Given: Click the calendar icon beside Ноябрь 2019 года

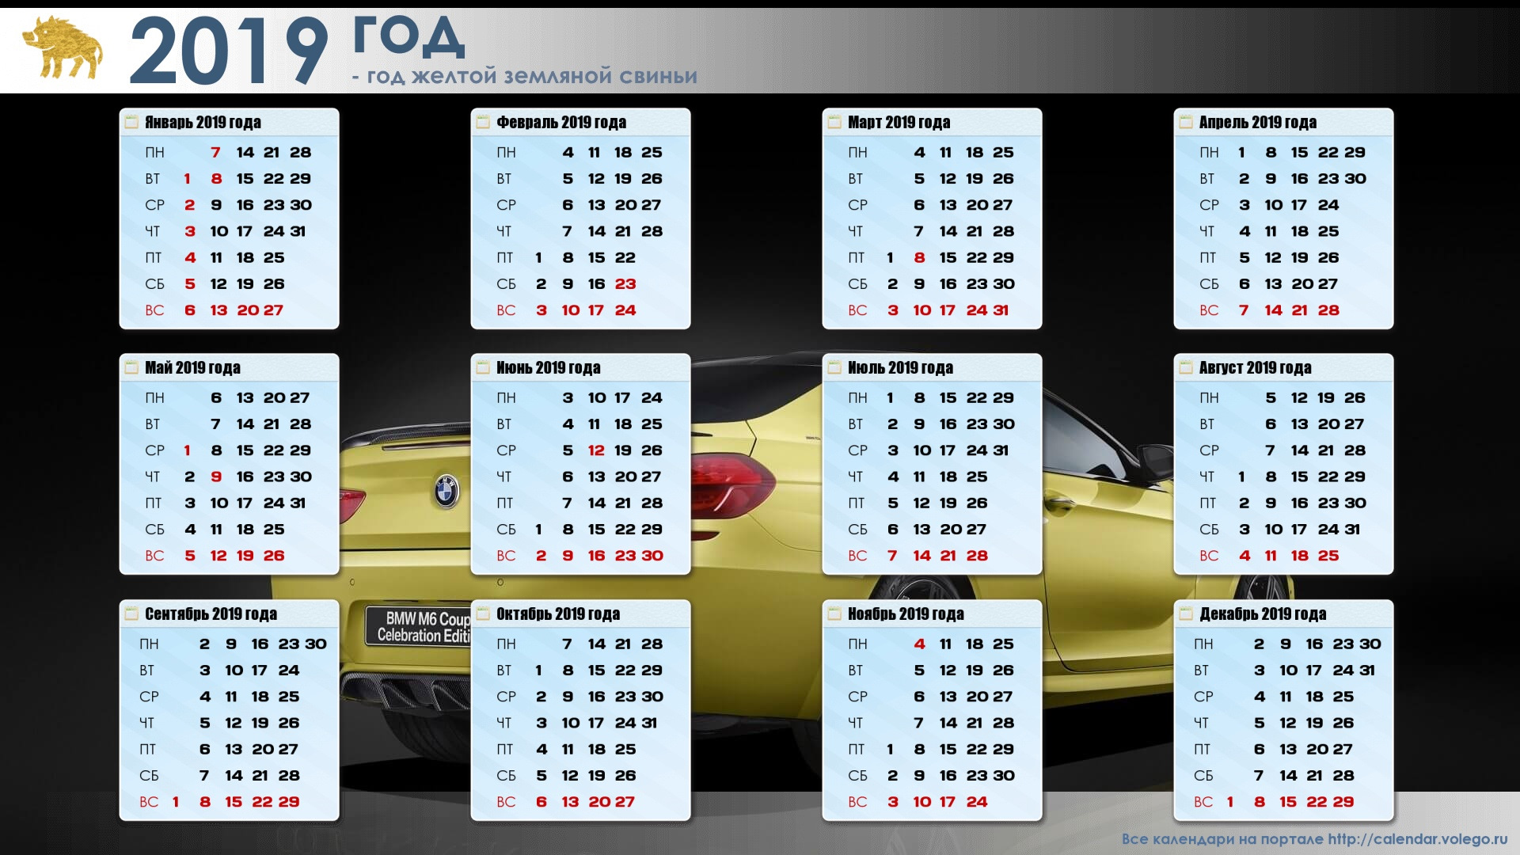Looking at the screenshot, I should coord(834,614).
